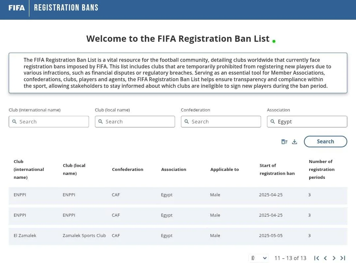Click the clear filters icon

284,142
